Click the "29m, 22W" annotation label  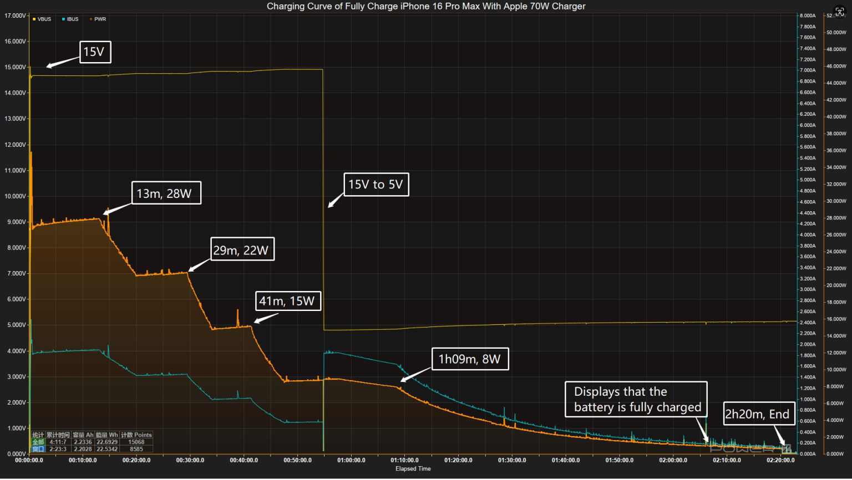[x=242, y=250]
